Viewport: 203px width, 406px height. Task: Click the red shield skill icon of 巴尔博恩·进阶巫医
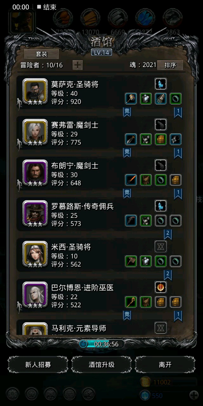point(161,287)
